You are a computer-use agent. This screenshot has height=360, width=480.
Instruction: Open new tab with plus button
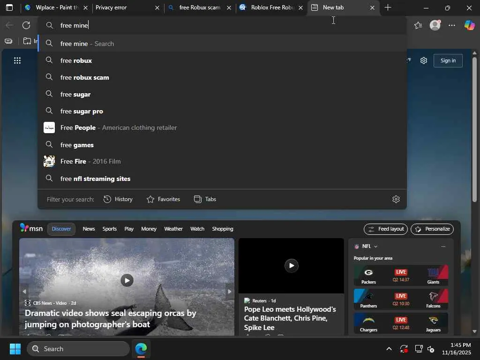coord(388,7)
